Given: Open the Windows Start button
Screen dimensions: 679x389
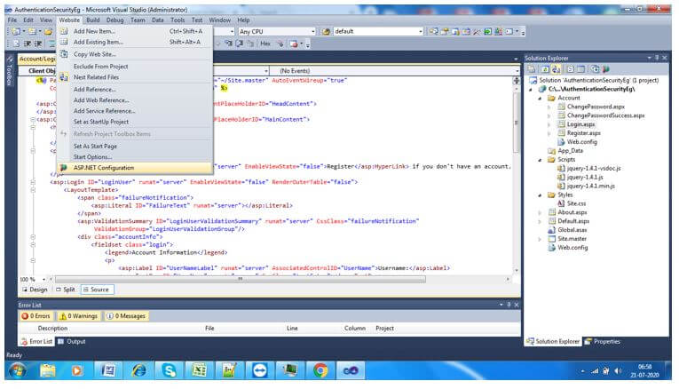Looking at the screenshot, I should (18, 371).
